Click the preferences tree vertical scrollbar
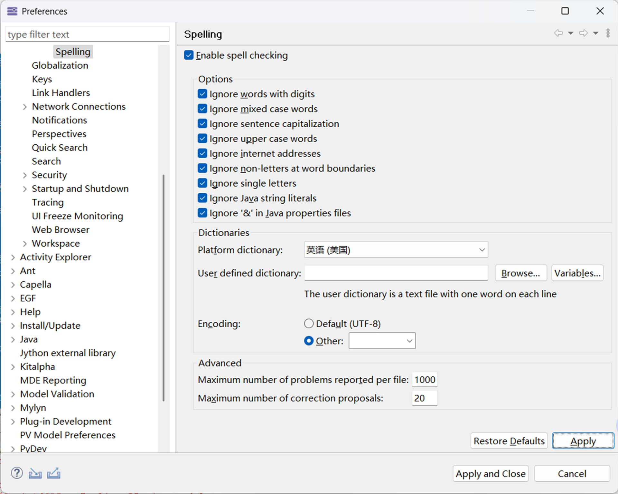This screenshot has height=494, width=618. 164,287
